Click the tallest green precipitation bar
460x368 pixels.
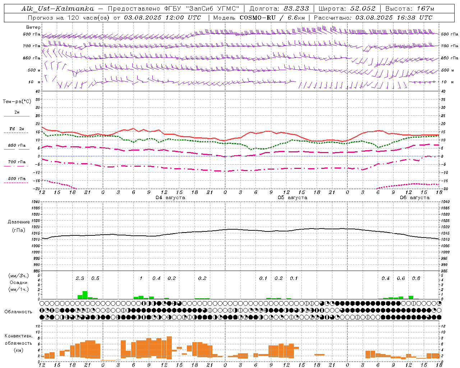pyautogui.click(x=85, y=295)
